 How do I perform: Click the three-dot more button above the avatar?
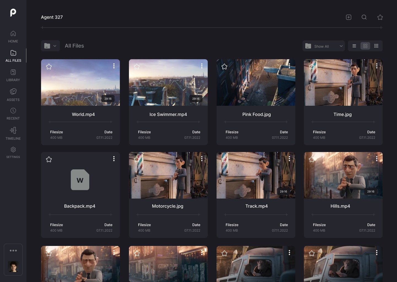13,251
